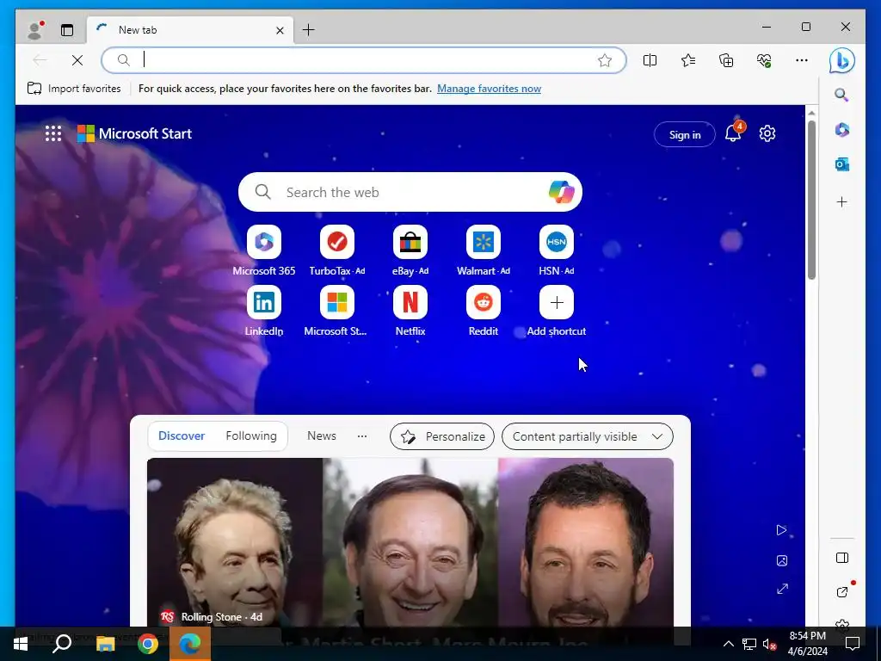Launch Google Chrome from taskbar
The image size is (881, 661).
(x=148, y=644)
